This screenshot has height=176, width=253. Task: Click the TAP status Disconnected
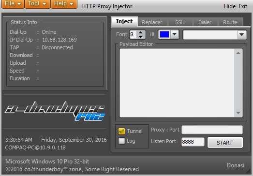pyautogui.click(x=57, y=47)
